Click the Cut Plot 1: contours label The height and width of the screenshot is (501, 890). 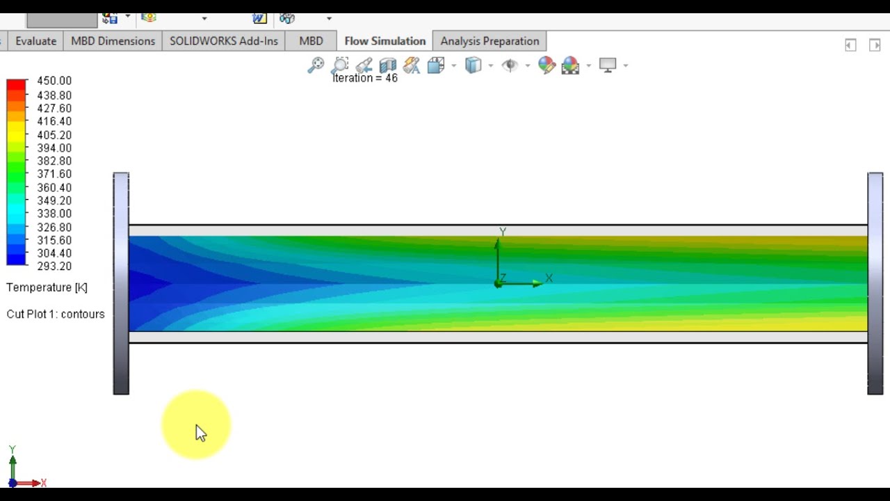tap(56, 314)
